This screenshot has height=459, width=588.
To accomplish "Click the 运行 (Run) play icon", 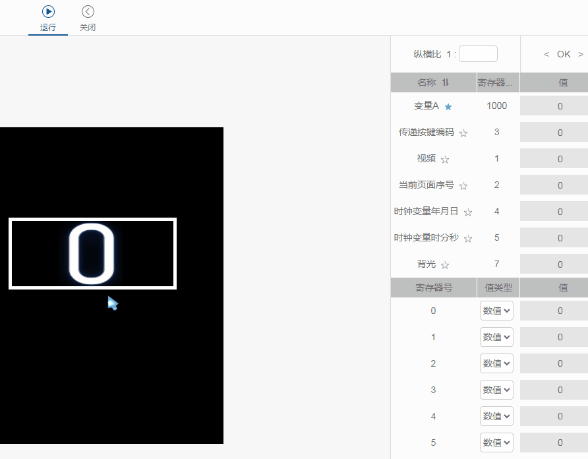I will (47, 11).
